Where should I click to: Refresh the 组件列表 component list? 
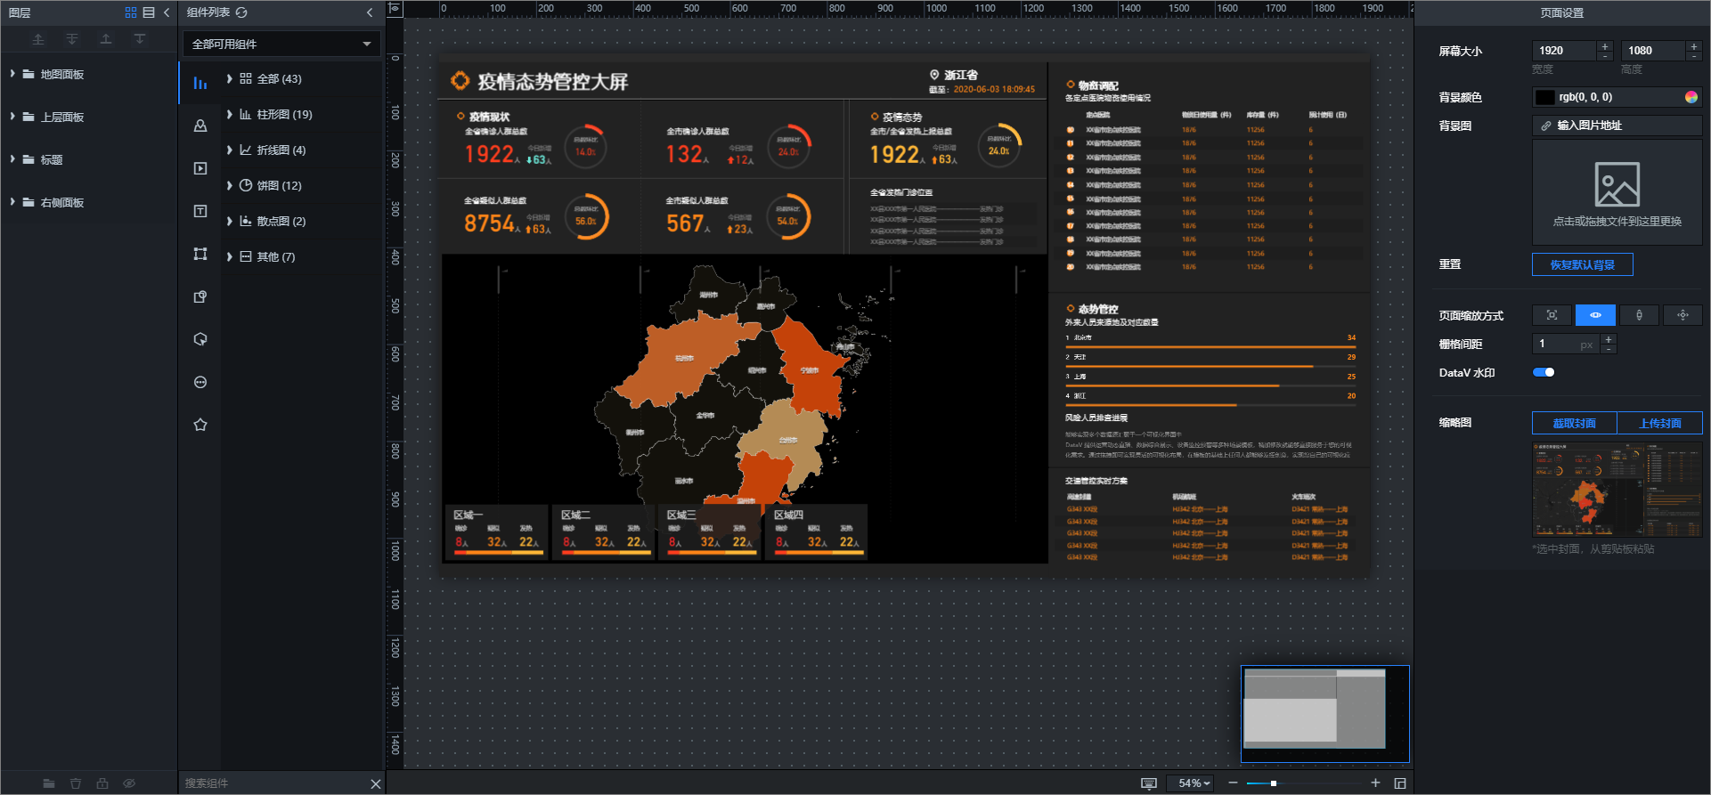coord(241,12)
